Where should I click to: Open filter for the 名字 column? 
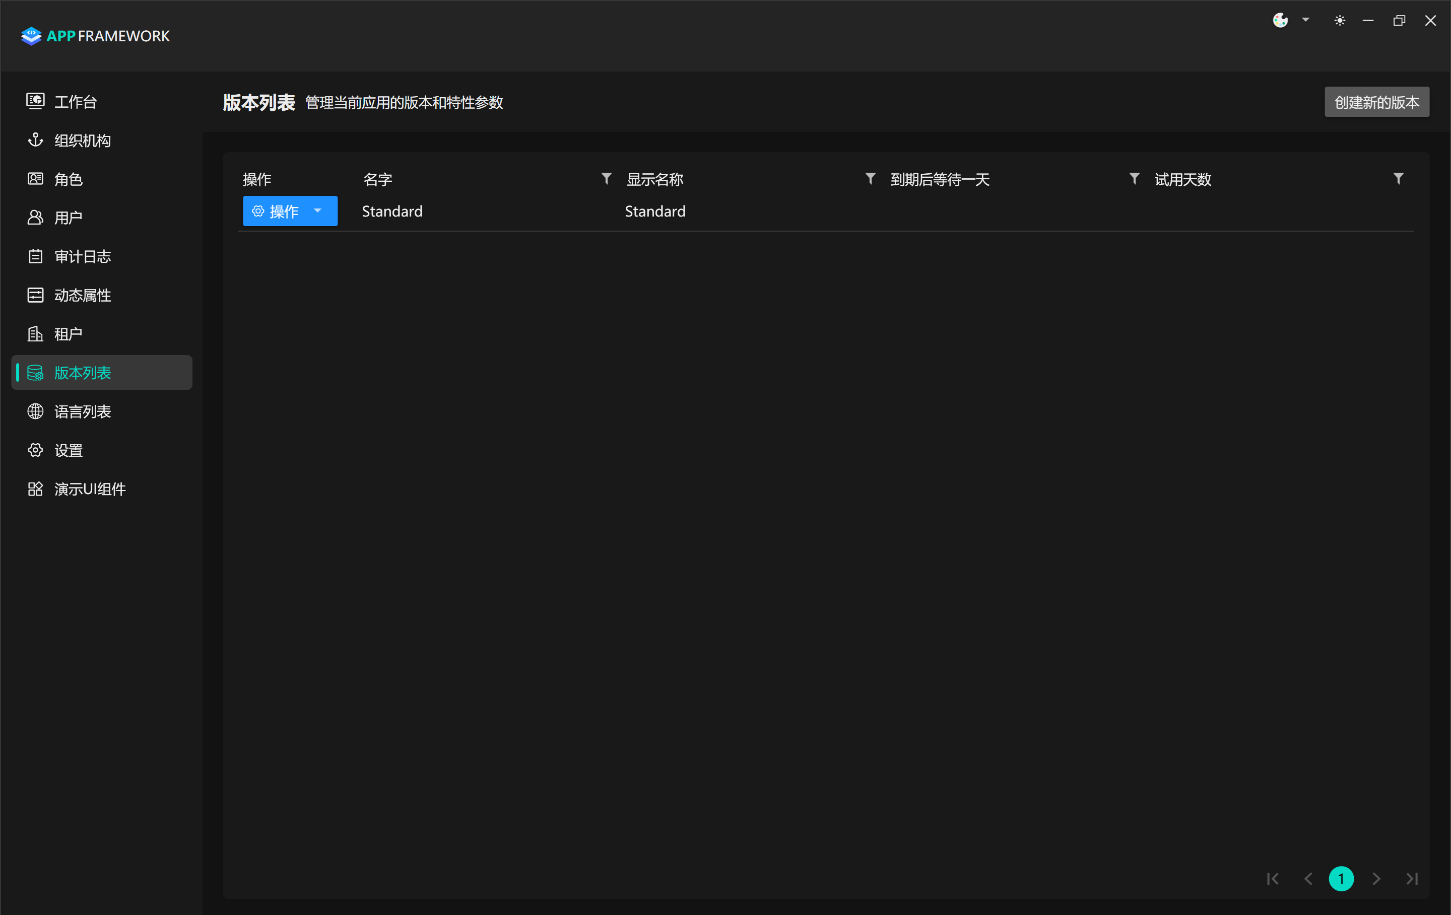[606, 178]
